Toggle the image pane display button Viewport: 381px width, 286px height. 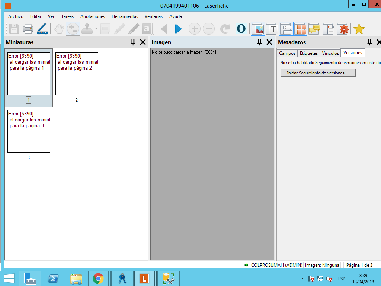(258, 29)
